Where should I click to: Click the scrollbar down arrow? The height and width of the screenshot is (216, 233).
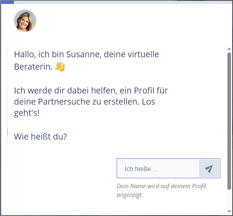point(229,211)
